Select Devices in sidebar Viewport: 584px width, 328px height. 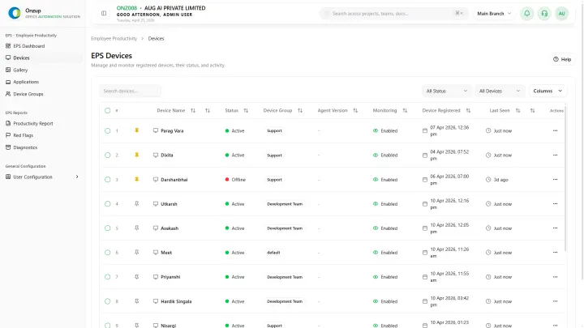42,58
